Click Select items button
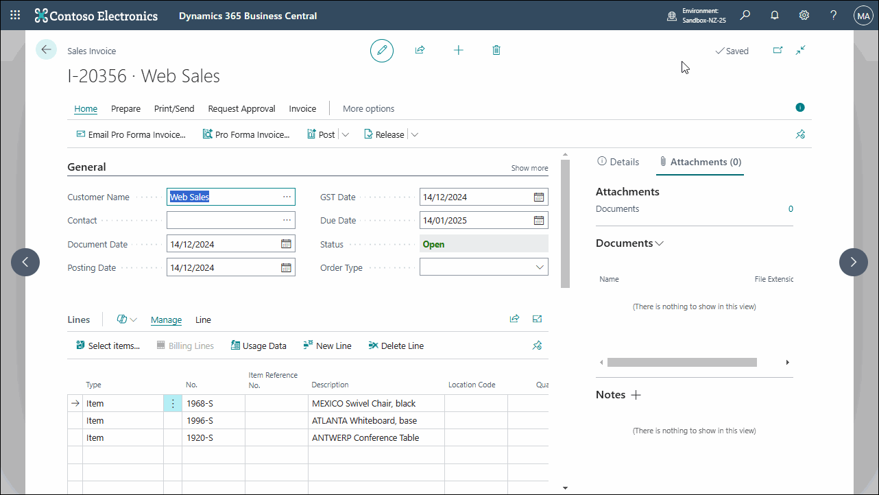This screenshot has width=879, height=495. [108, 346]
